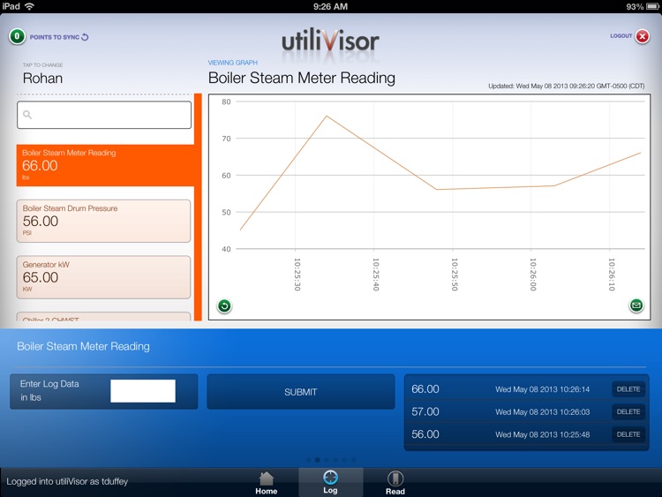The height and width of the screenshot is (497, 662).
Task: Click the green refresh graph icon
Action: (x=224, y=305)
